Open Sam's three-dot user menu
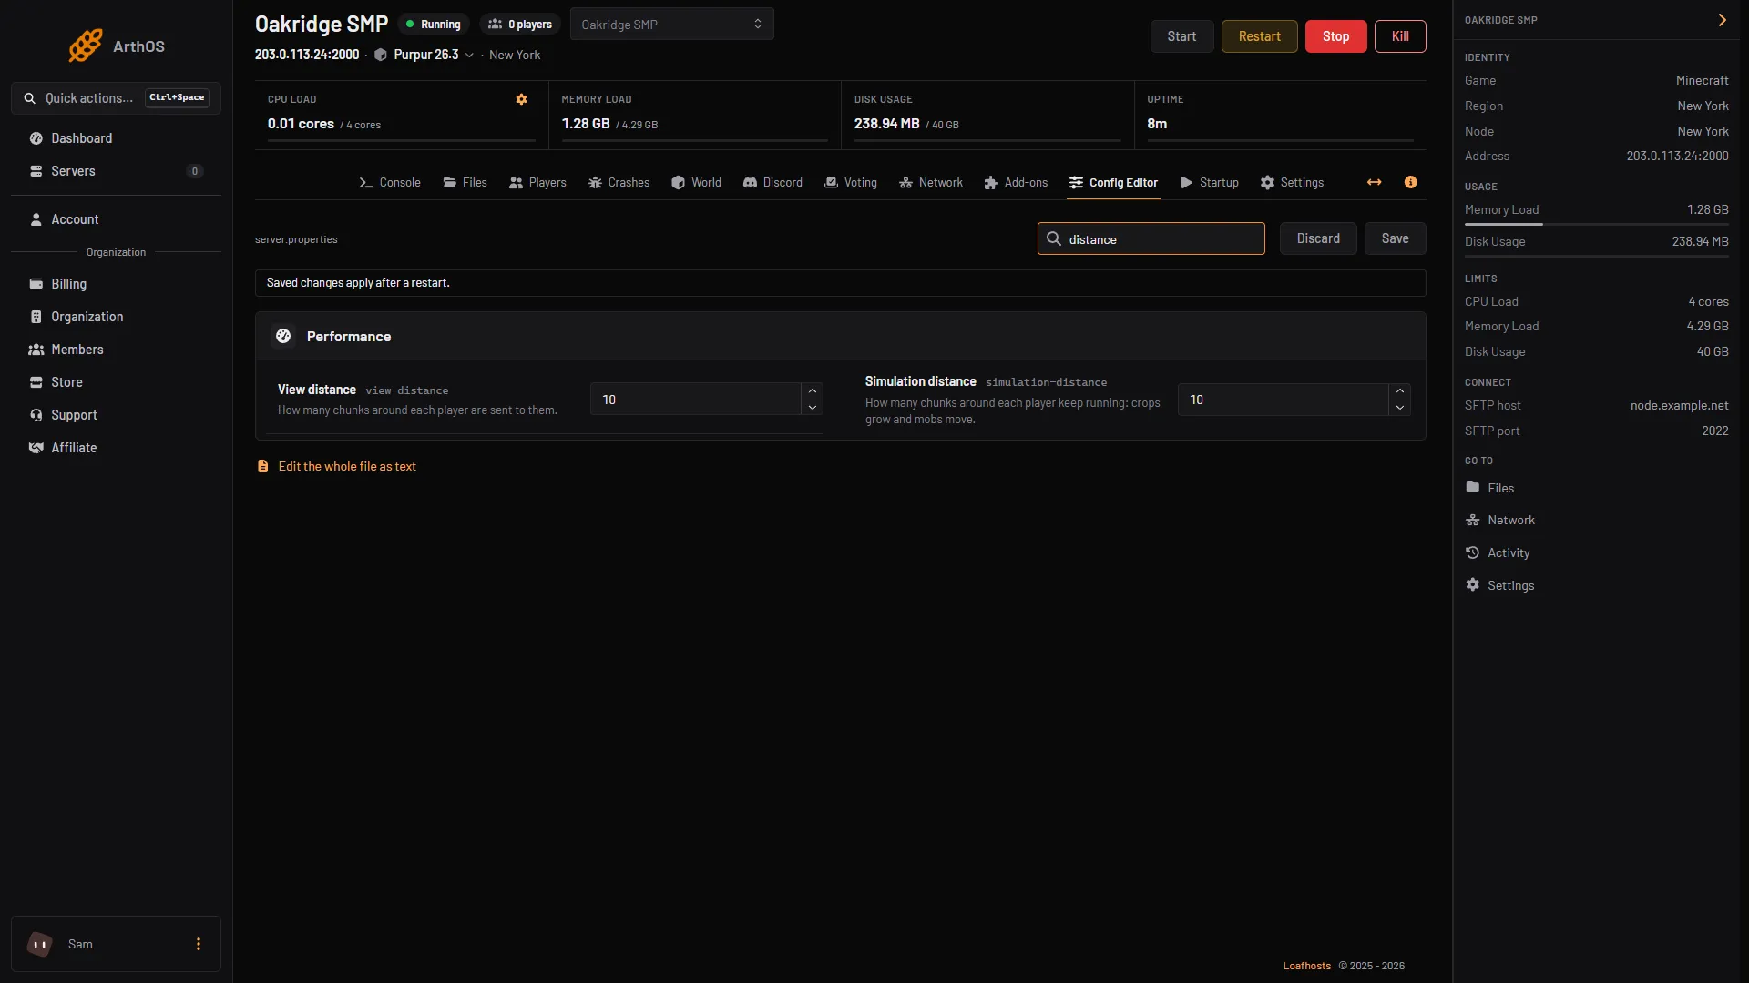The width and height of the screenshot is (1749, 983). [x=198, y=944]
